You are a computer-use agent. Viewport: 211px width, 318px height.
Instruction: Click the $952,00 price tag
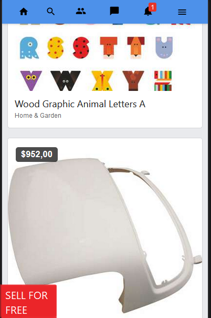37,155
